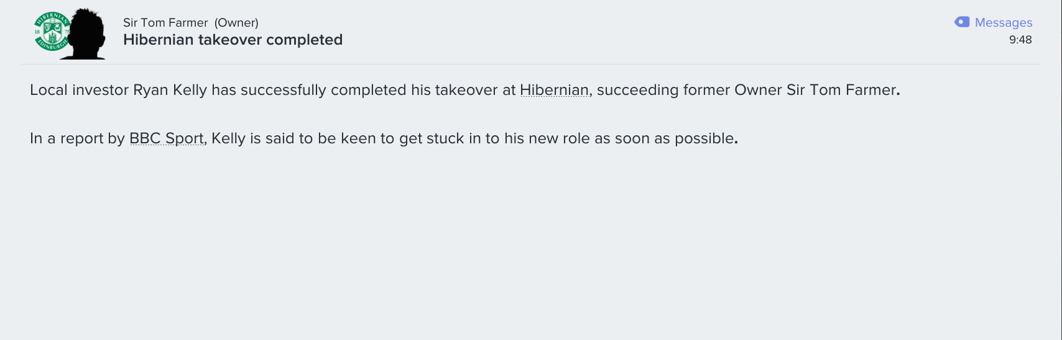Click the word Kelly in second paragraph
The height and width of the screenshot is (340, 1062).
pos(228,138)
